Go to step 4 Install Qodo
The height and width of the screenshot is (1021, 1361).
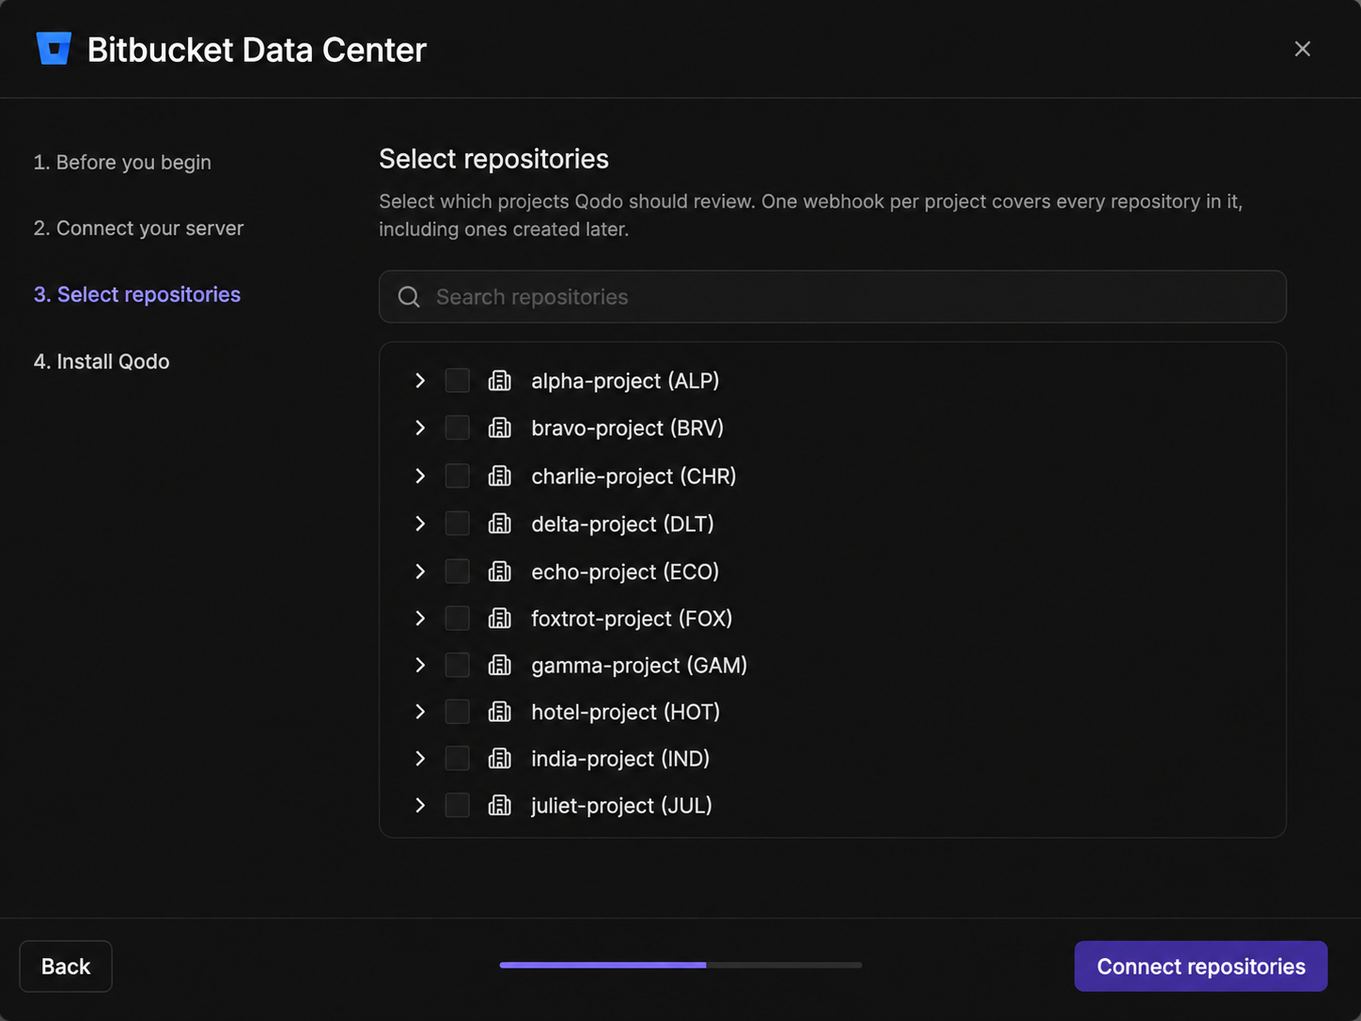[102, 362]
